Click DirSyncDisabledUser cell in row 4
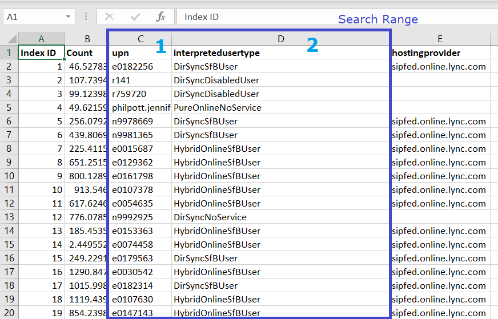Image resolution: width=498 pixels, height=319 pixels. [x=281, y=94]
